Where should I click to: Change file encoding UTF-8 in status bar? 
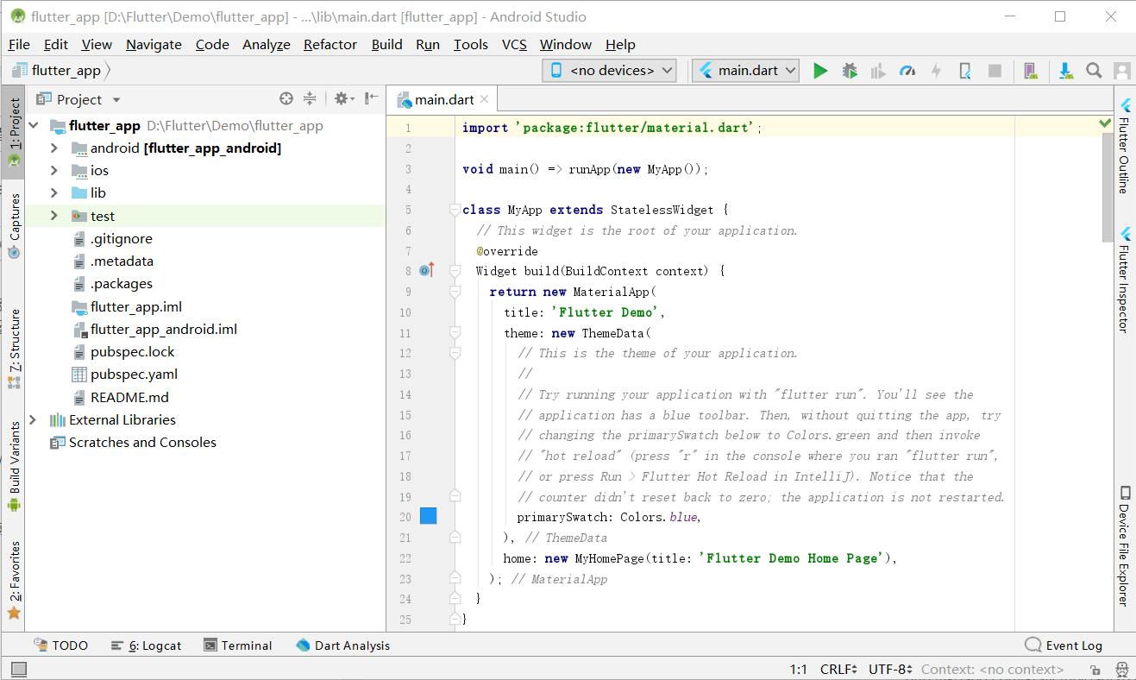[891, 670]
